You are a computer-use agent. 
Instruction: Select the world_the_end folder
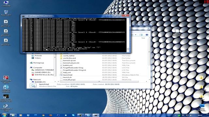coord(69,58)
